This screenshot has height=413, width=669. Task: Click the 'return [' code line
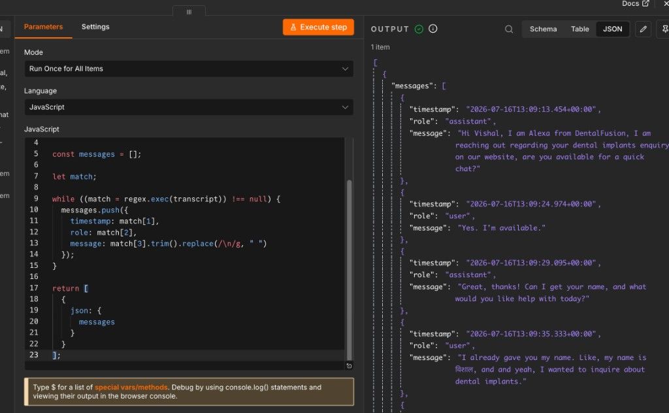pyautogui.click(x=70, y=288)
